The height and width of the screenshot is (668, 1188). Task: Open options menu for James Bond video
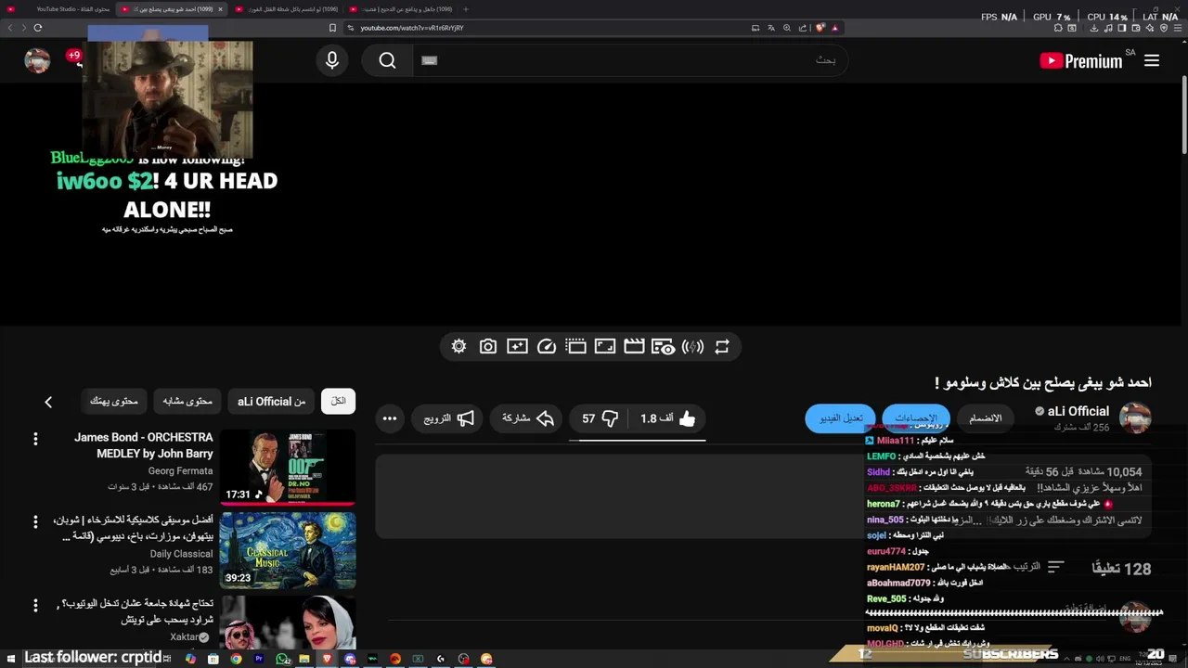tap(35, 438)
